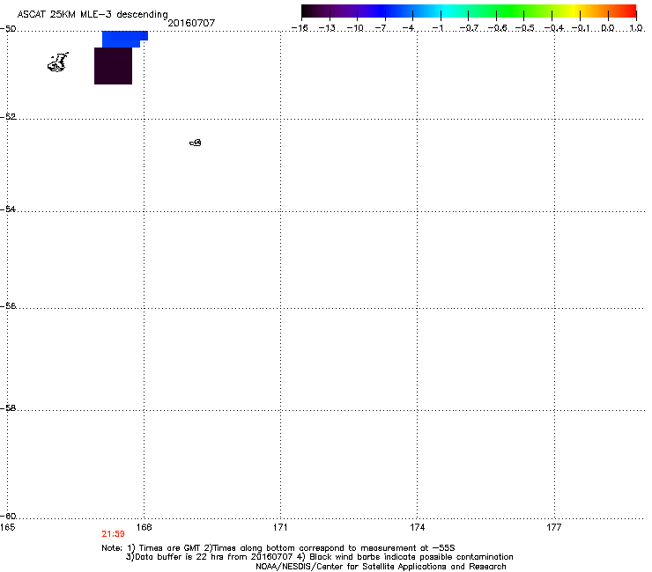Click the "0.0" color scale label
The height and width of the screenshot is (572, 652).
(608, 28)
